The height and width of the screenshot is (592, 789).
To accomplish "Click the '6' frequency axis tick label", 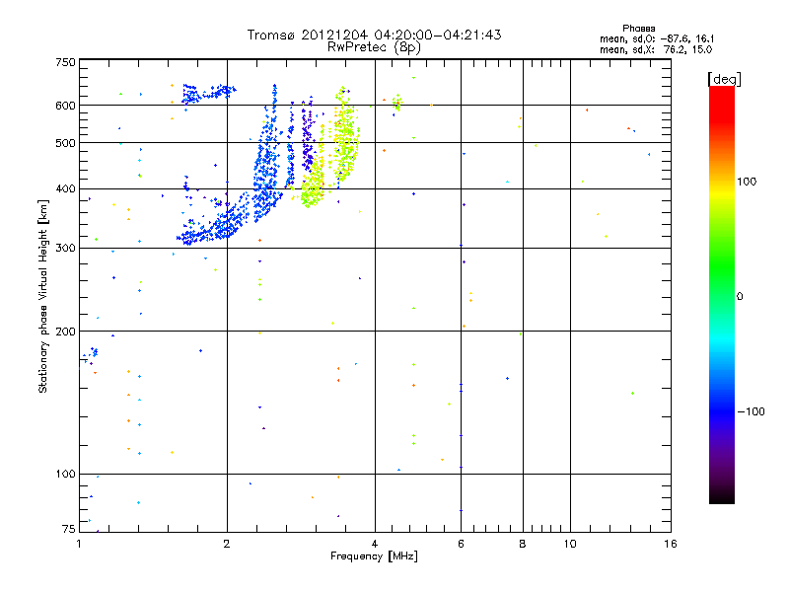I will [461, 544].
